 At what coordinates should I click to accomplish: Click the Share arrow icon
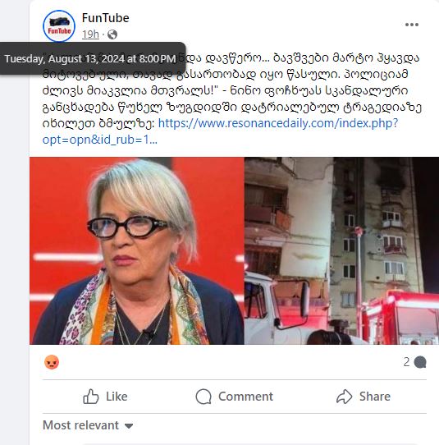pos(345,397)
